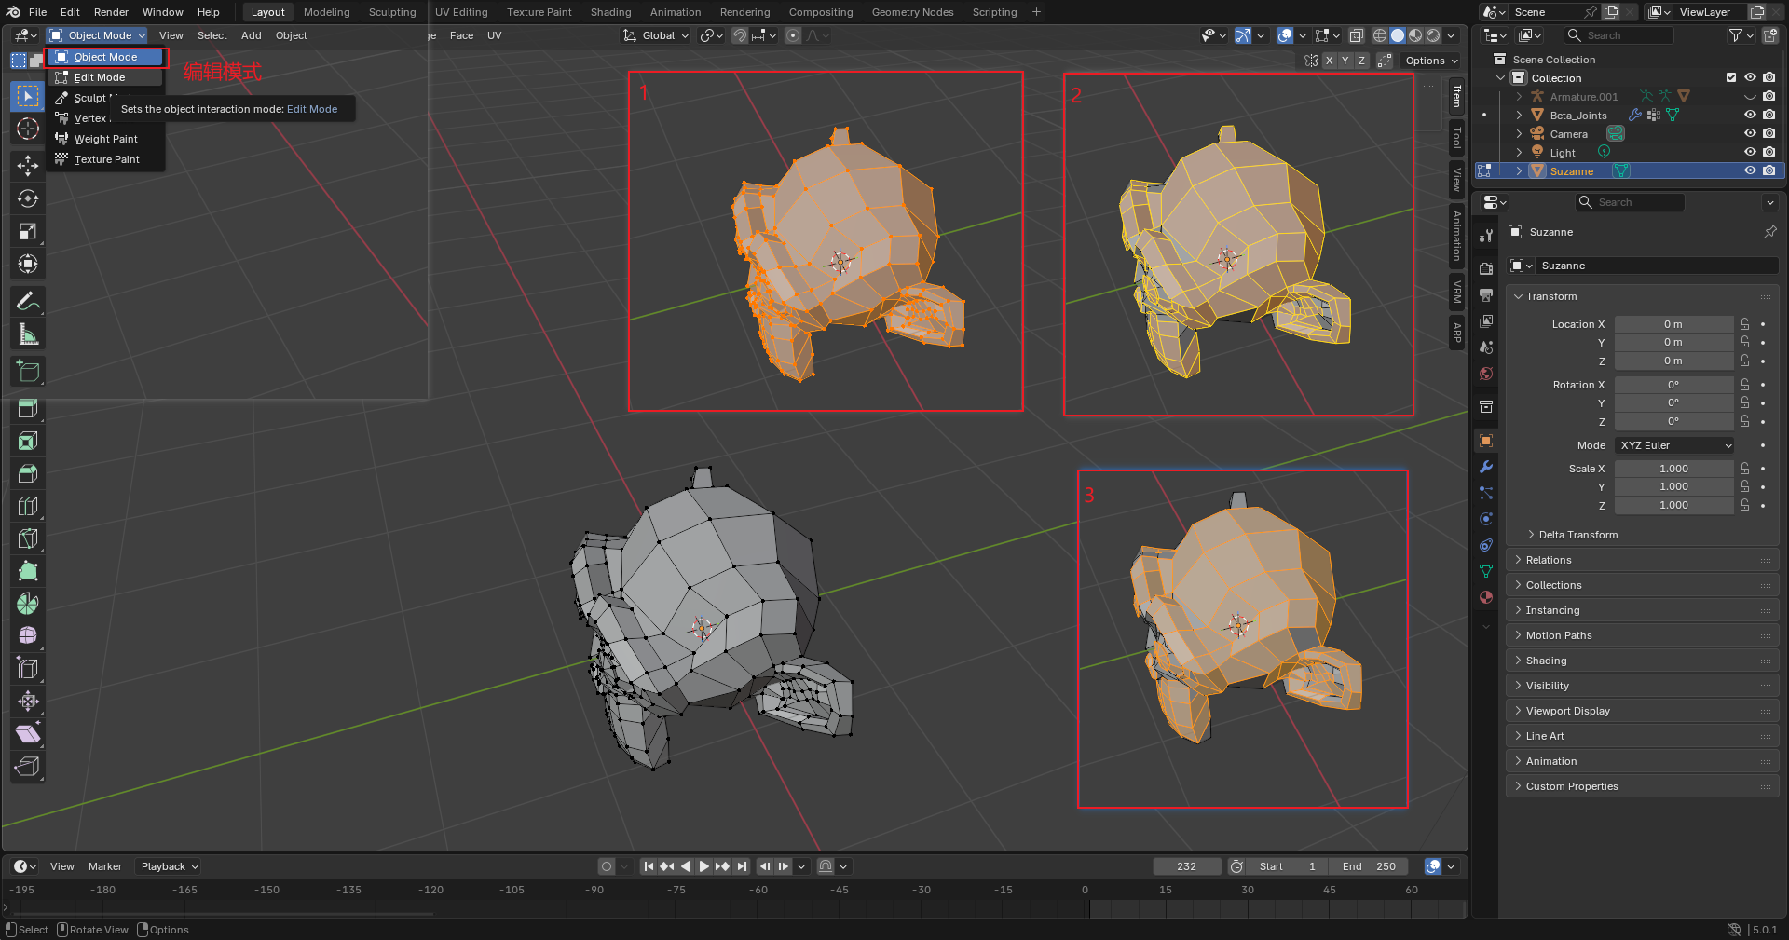Select the Loop Cut tool
This screenshot has width=1789, height=940.
tap(28, 507)
